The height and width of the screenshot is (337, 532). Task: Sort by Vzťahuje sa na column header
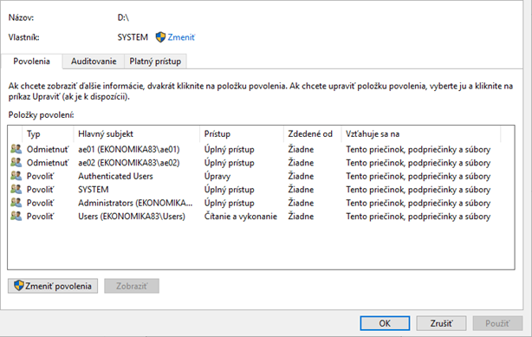coord(421,134)
